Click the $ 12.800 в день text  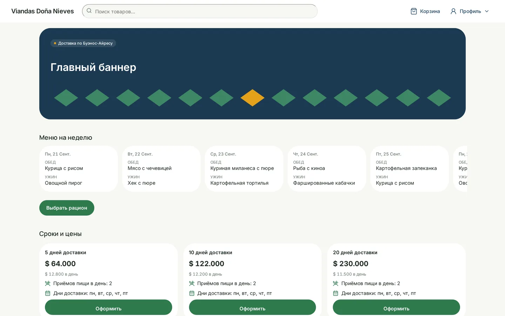61,274
